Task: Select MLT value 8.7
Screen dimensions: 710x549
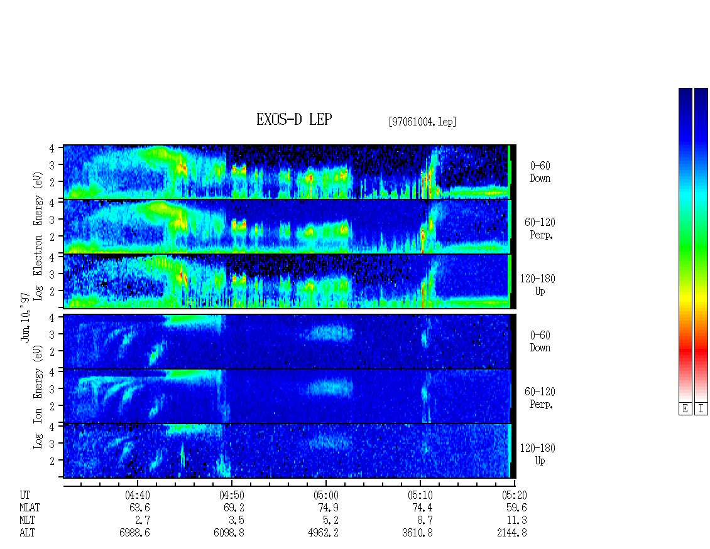Action: coord(425,521)
